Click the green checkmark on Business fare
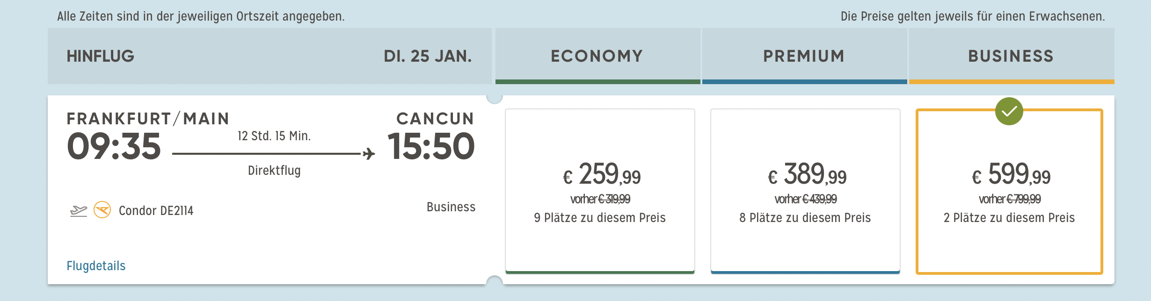The width and height of the screenshot is (1151, 301). click(1009, 111)
